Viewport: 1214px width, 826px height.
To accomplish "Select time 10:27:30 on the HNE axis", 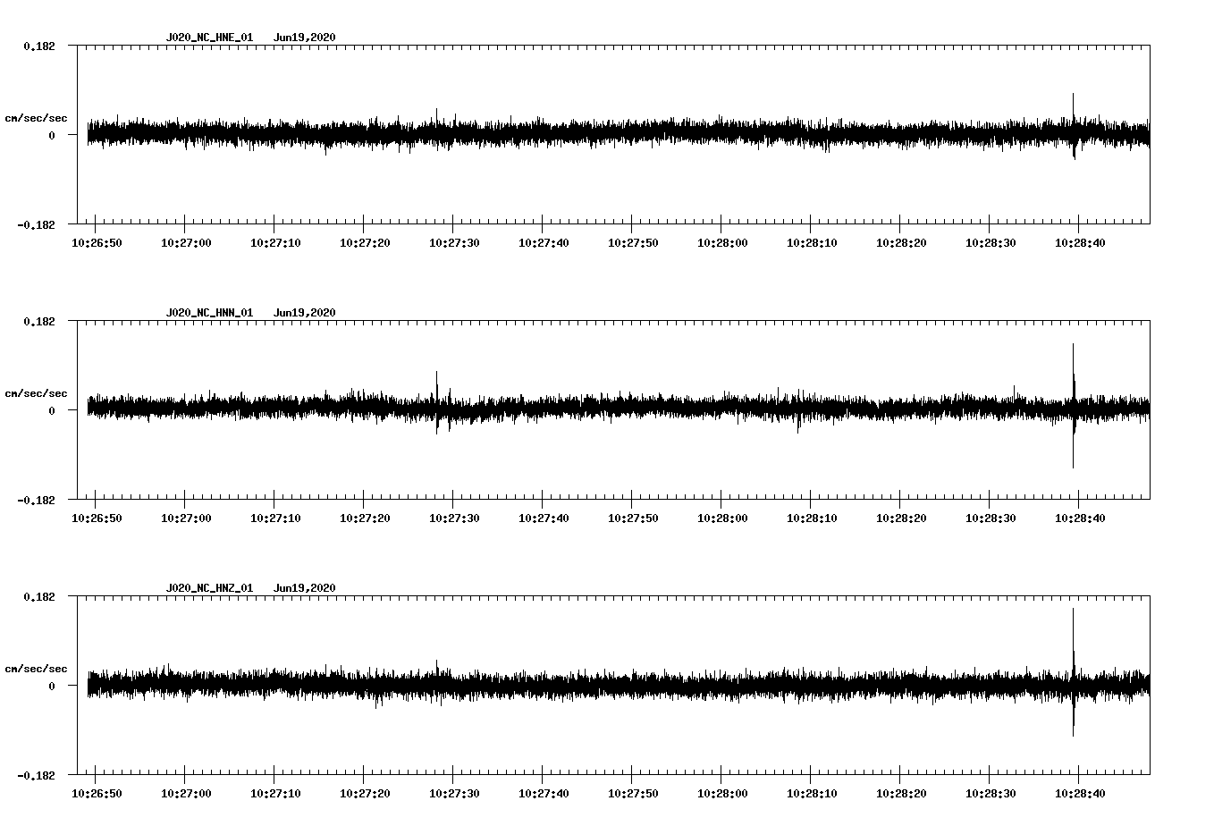I will (454, 243).
